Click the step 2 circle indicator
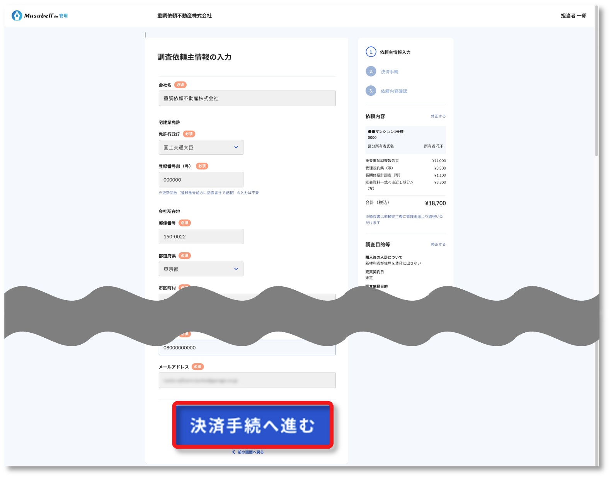This screenshot has width=611, height=478. click(x=371, y=71)
